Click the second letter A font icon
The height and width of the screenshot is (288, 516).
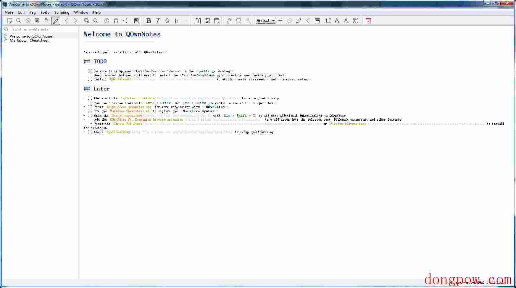(x=346, y=21)
